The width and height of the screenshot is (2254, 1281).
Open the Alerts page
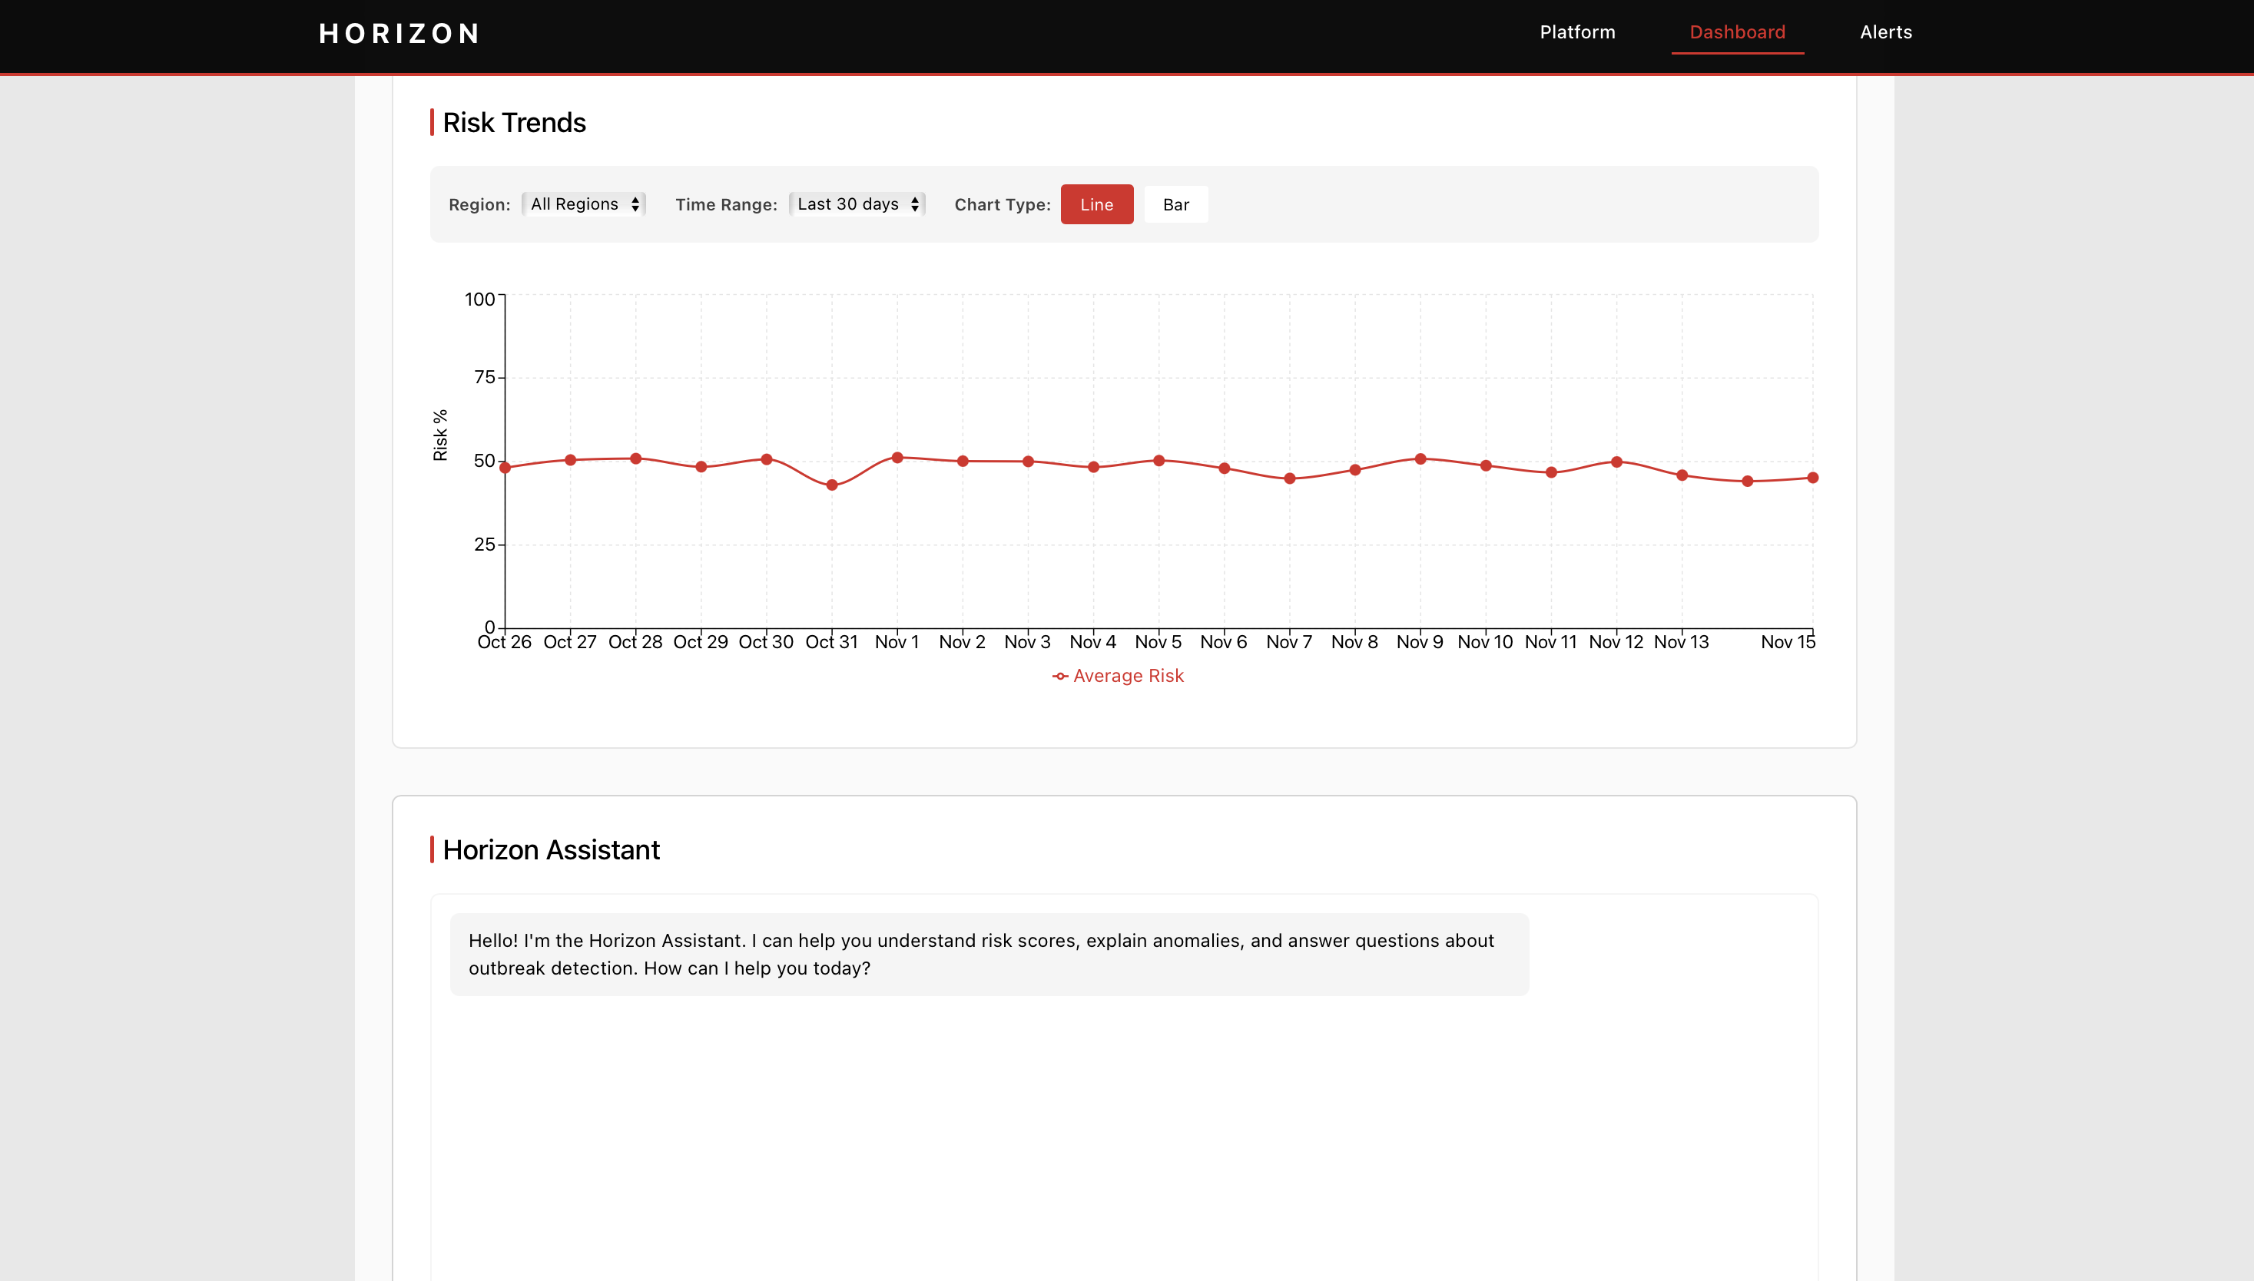pyautogui.click(x=1885, y=32)
